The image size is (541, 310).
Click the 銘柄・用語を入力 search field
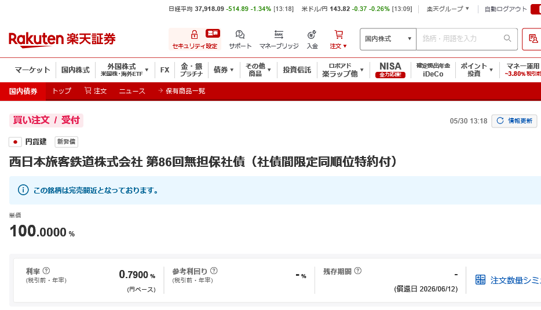(467, 39)
